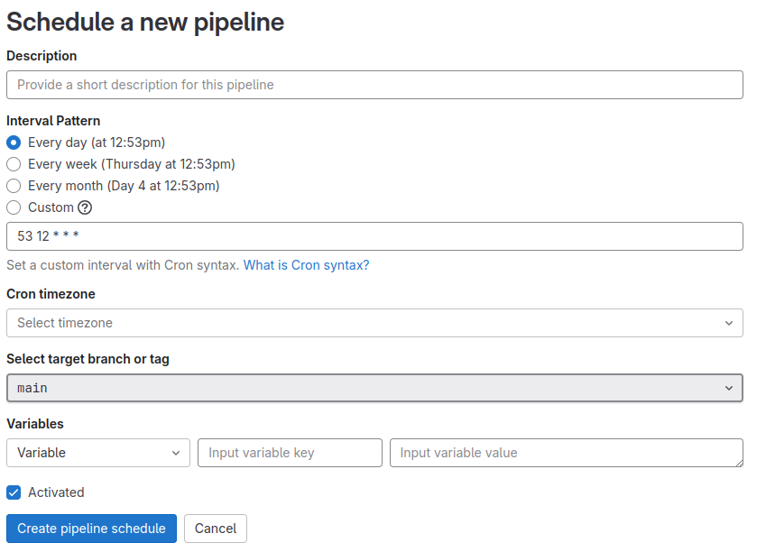This screenshot has width=766, height=552.
Task: Open the What is Cron syntax link
Action: tap(306, 265)
